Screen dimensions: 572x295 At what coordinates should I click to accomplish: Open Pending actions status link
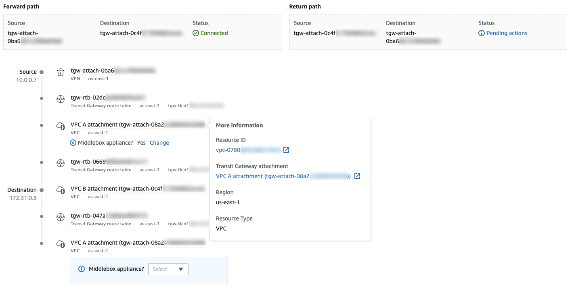(507, 33)
